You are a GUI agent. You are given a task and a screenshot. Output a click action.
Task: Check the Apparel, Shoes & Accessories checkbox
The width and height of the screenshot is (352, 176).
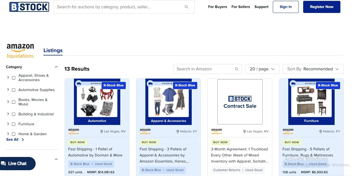(14, 78)
